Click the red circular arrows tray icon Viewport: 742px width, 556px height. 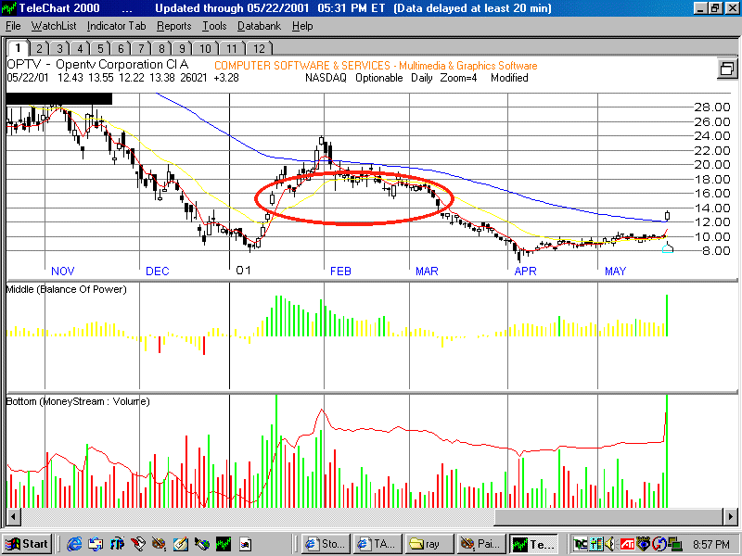click(x=659, y=544)
